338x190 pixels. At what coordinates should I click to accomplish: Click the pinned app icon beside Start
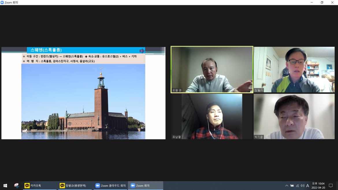click(16, 185)
